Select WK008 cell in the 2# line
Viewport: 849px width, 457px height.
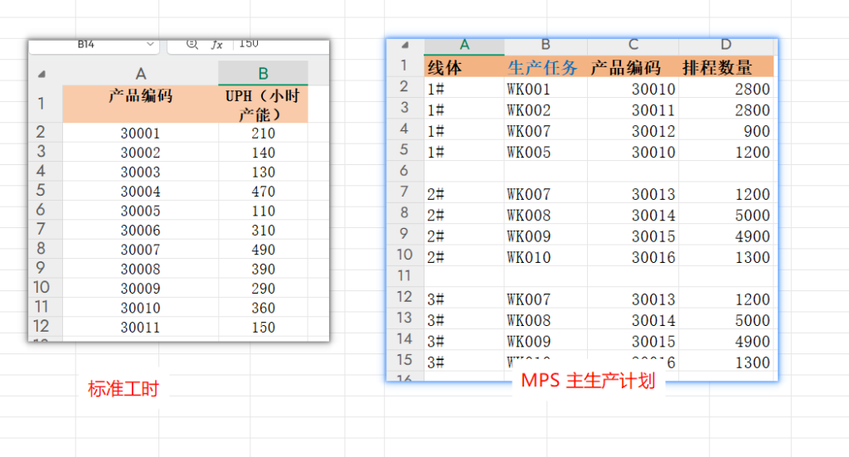546,215
